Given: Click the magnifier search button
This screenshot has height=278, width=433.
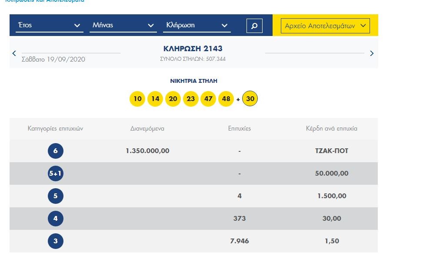Looking at the screenshot, I should point(254,26).
